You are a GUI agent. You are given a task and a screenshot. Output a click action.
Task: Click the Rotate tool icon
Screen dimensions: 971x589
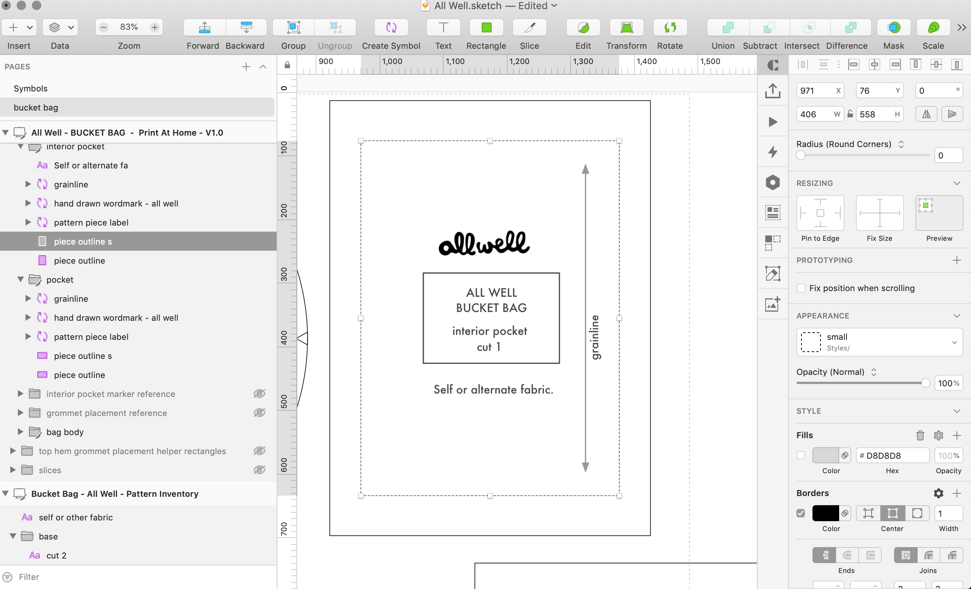point(670,27)
